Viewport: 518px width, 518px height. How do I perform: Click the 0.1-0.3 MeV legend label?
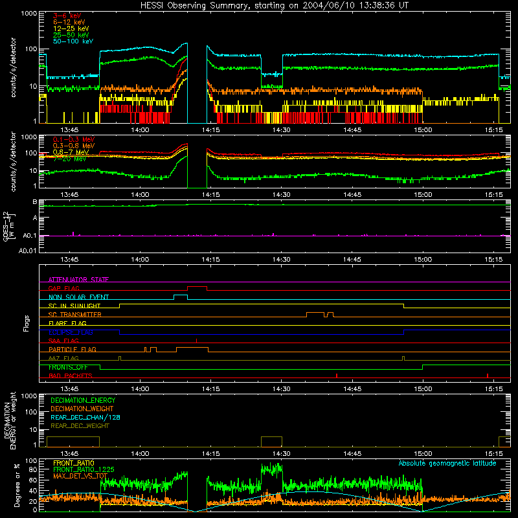tap(74, 139)
